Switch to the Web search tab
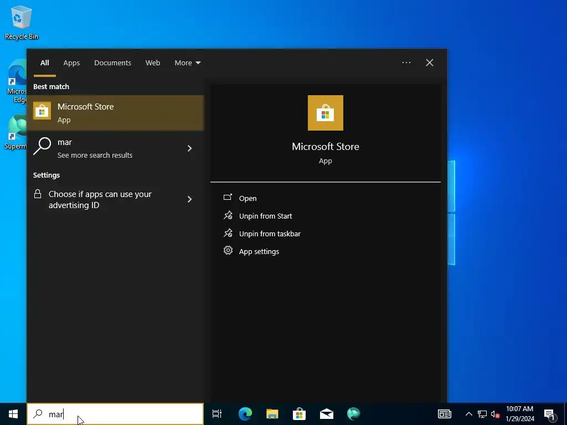The height and width of the screenshot is (425, 567). [153, 63]
